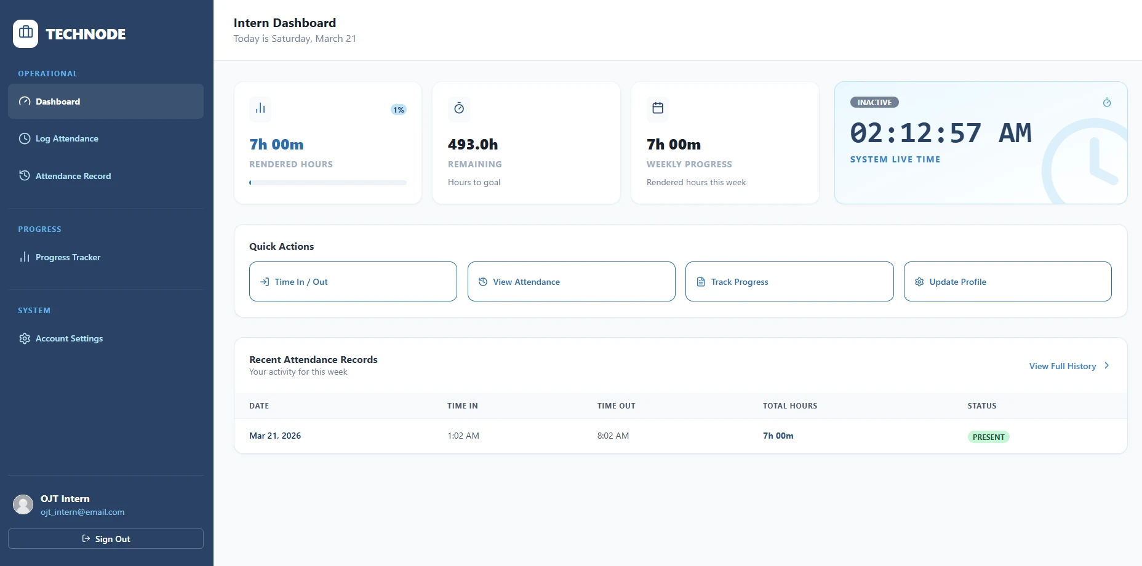Image resolution: width=1142 pixels, height=566 pixels.
Task: Click the rendered hours progress bar
Action: (328, 183)
